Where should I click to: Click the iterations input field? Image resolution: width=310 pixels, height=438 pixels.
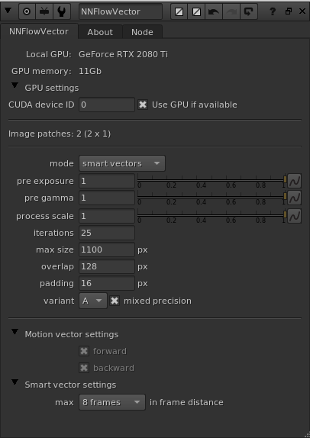pyautogui.click(x=107, y=233)
